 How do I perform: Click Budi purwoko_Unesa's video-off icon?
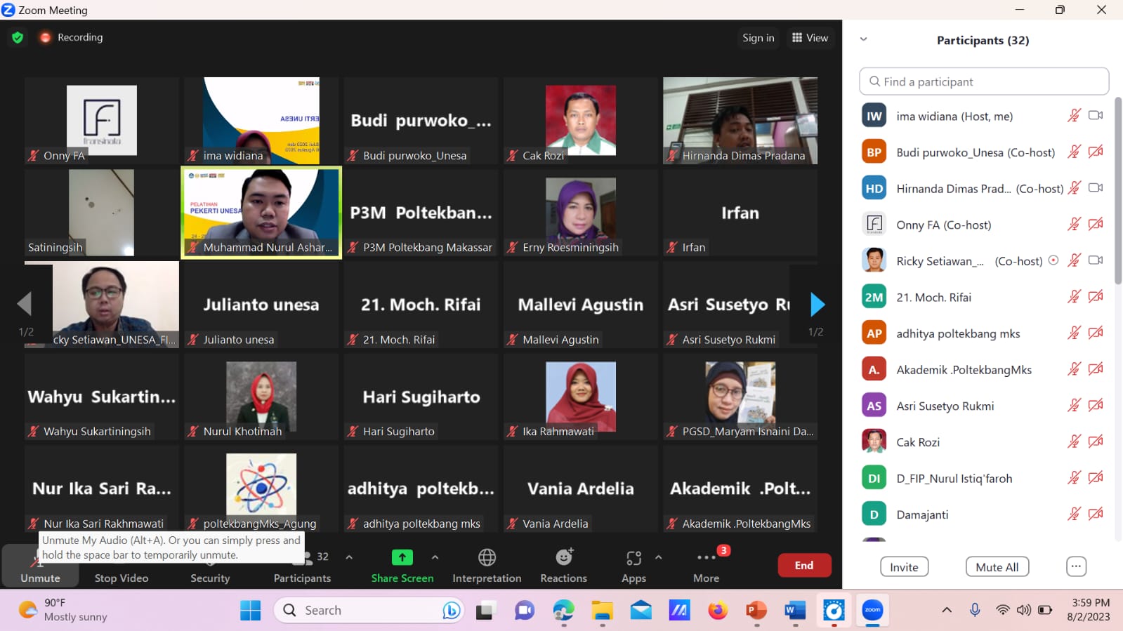(1095, 152)
